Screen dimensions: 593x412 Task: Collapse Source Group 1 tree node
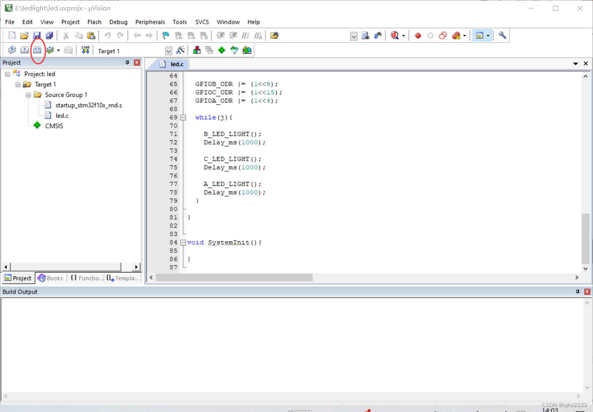(28, 95)
